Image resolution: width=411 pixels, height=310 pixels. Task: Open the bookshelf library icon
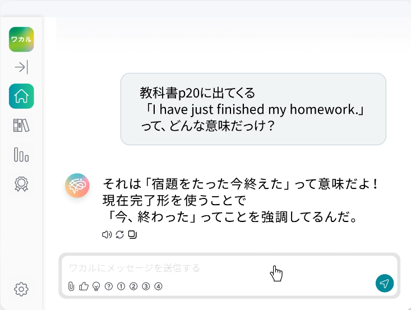[21, 125]
